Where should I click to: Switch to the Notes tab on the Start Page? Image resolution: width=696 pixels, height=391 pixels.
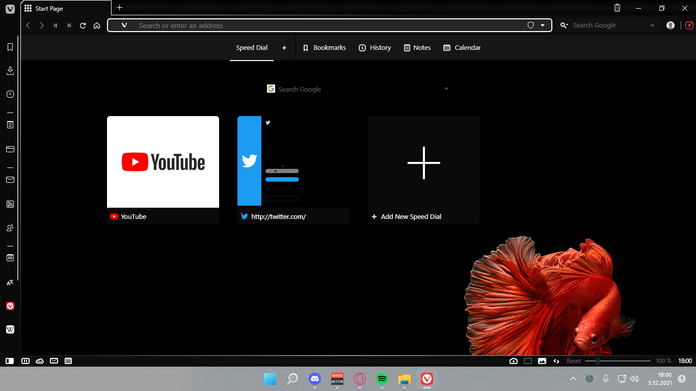point(417,48)
